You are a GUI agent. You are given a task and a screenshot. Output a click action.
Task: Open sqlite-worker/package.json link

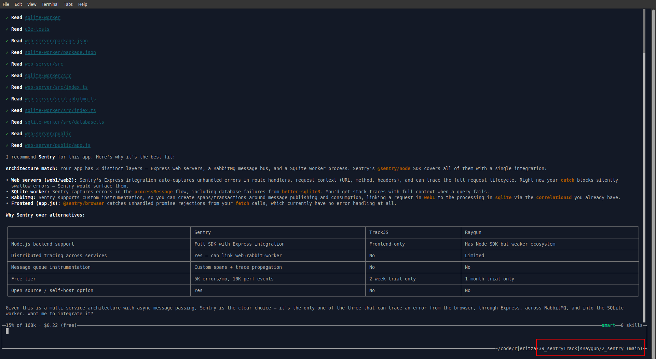pos(60,53)
